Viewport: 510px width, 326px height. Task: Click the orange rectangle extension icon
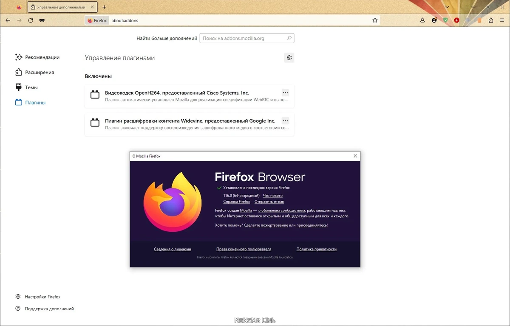(x=479, y=20)
